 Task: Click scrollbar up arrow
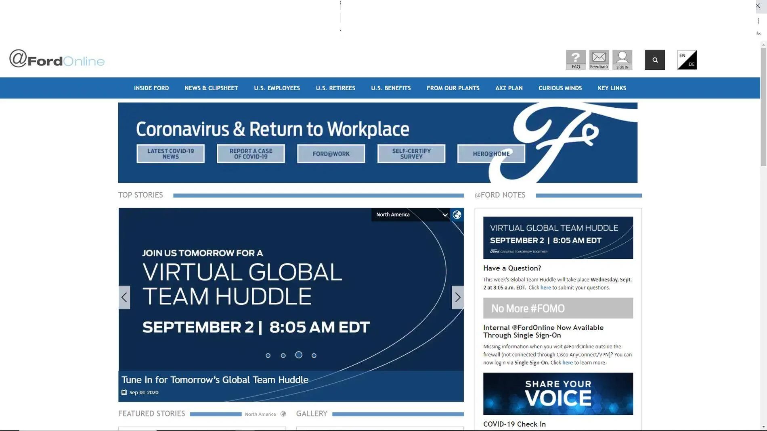click(763, 44)
